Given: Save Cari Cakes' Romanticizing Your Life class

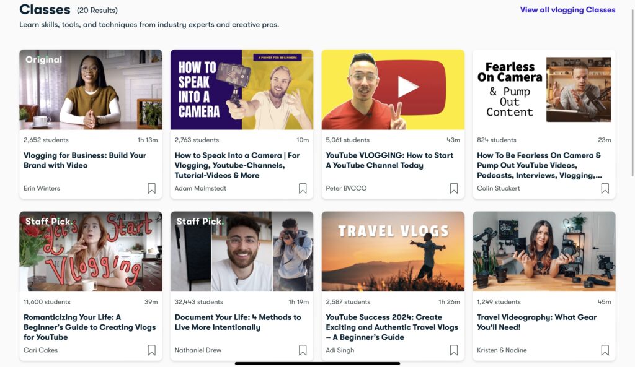Looking at the screenshot, I should 151,350.
